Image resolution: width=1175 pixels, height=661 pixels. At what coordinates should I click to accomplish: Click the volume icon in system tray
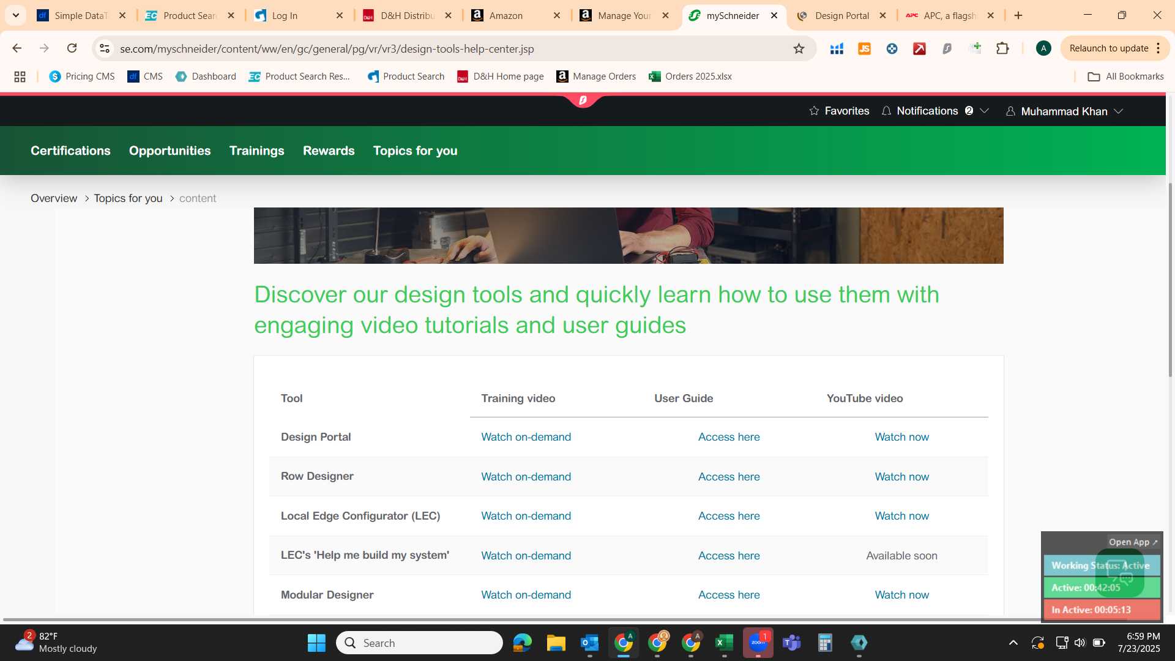[x=1080, y=643]
